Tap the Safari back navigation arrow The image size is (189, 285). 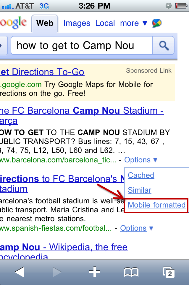[20, 272]
